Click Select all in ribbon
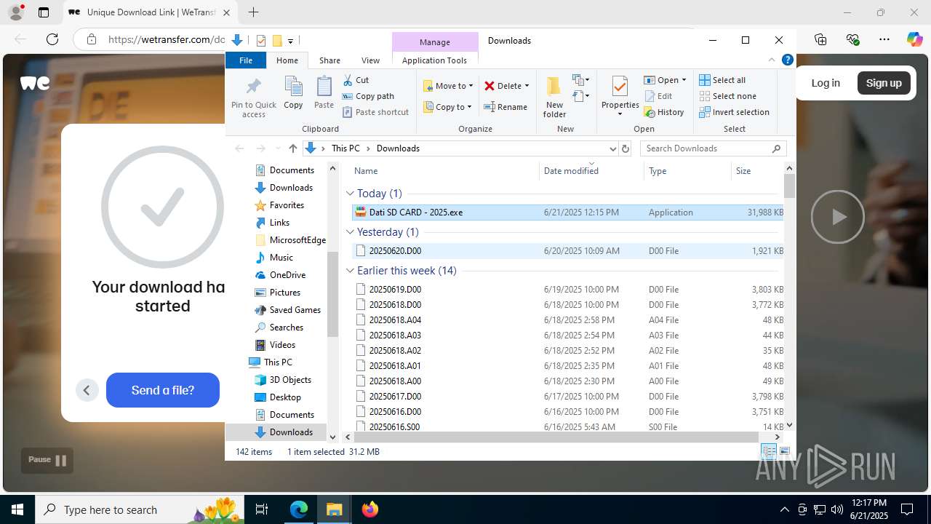 pyautogui.click(x=722, y=80)
